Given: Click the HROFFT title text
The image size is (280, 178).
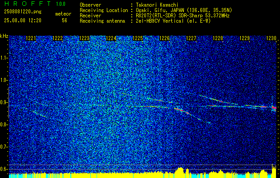Looking at the screenshot, I should point(28,4).
